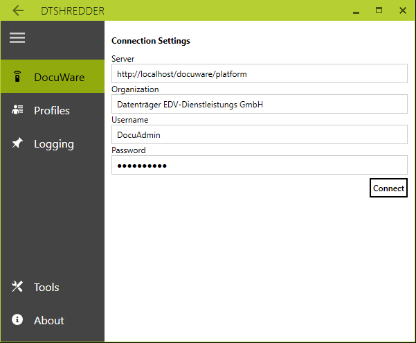Show the About page label
The height and width of the screenshot is (343, 416).
click(49, 320)
